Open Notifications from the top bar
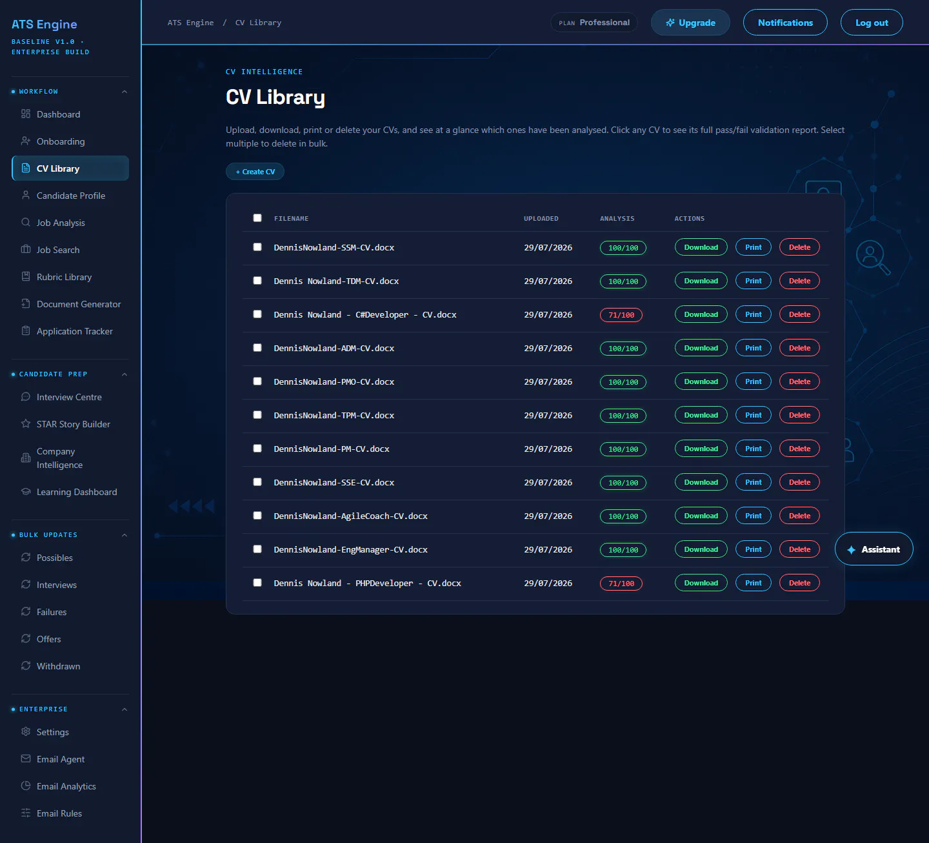This screenshot has width=929, height=843. coord(785,23)
